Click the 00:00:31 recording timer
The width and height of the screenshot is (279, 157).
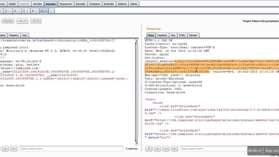click(x=255, y=150)
